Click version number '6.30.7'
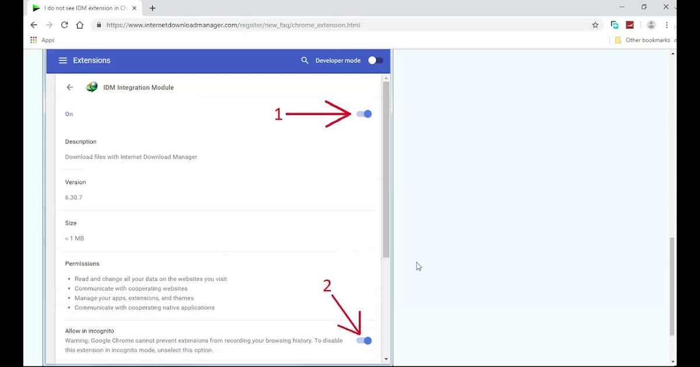The width and height of the screenshot is (700, 367). point(73,197)
